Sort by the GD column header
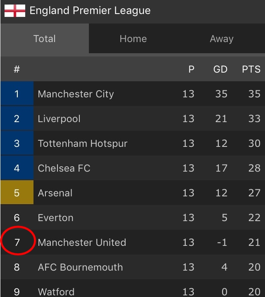This screenshot has height=297, width=265. (x=220, y=69)
